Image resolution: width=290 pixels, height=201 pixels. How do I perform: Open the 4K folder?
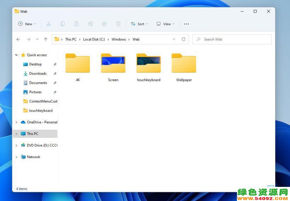coord(78,67)
